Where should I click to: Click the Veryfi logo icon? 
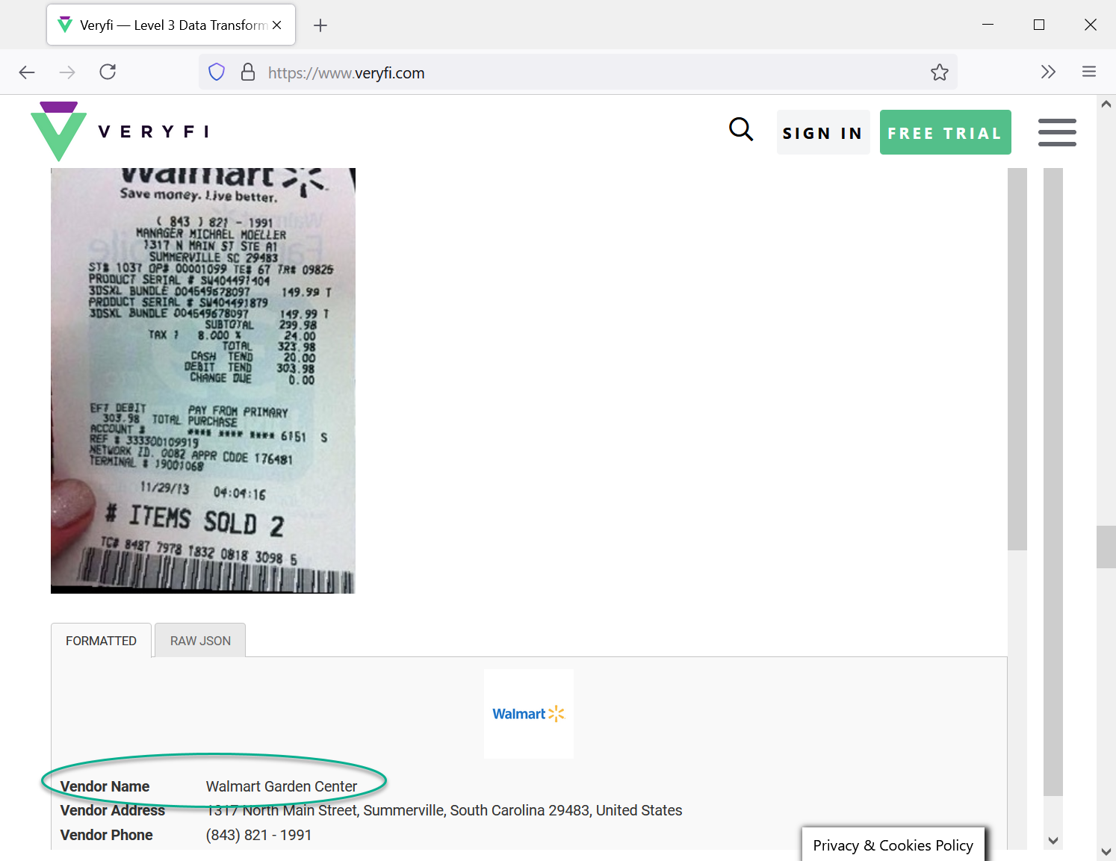coord(58,131)
